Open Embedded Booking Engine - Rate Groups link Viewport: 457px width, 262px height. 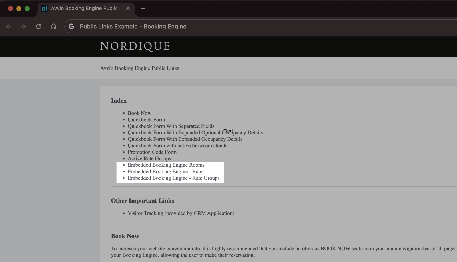point(174,178)
